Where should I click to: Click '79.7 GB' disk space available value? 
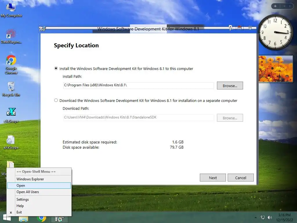pos(177,147)
